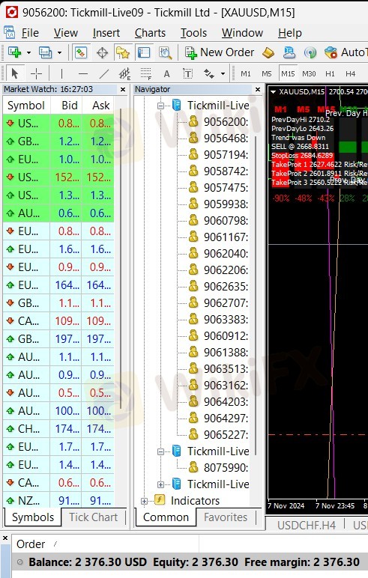Select the Equidistant Channel tool
Screen dimensions: 368x578
click(124, 73)
